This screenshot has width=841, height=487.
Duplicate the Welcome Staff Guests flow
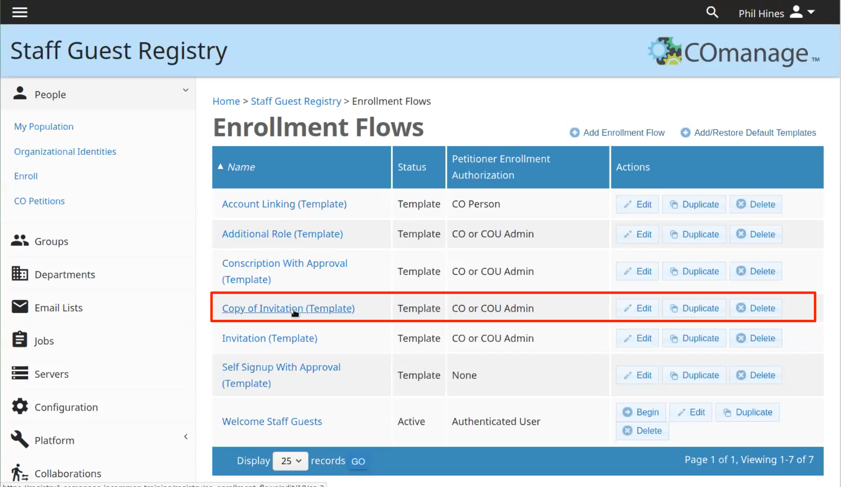coord(747,412)
